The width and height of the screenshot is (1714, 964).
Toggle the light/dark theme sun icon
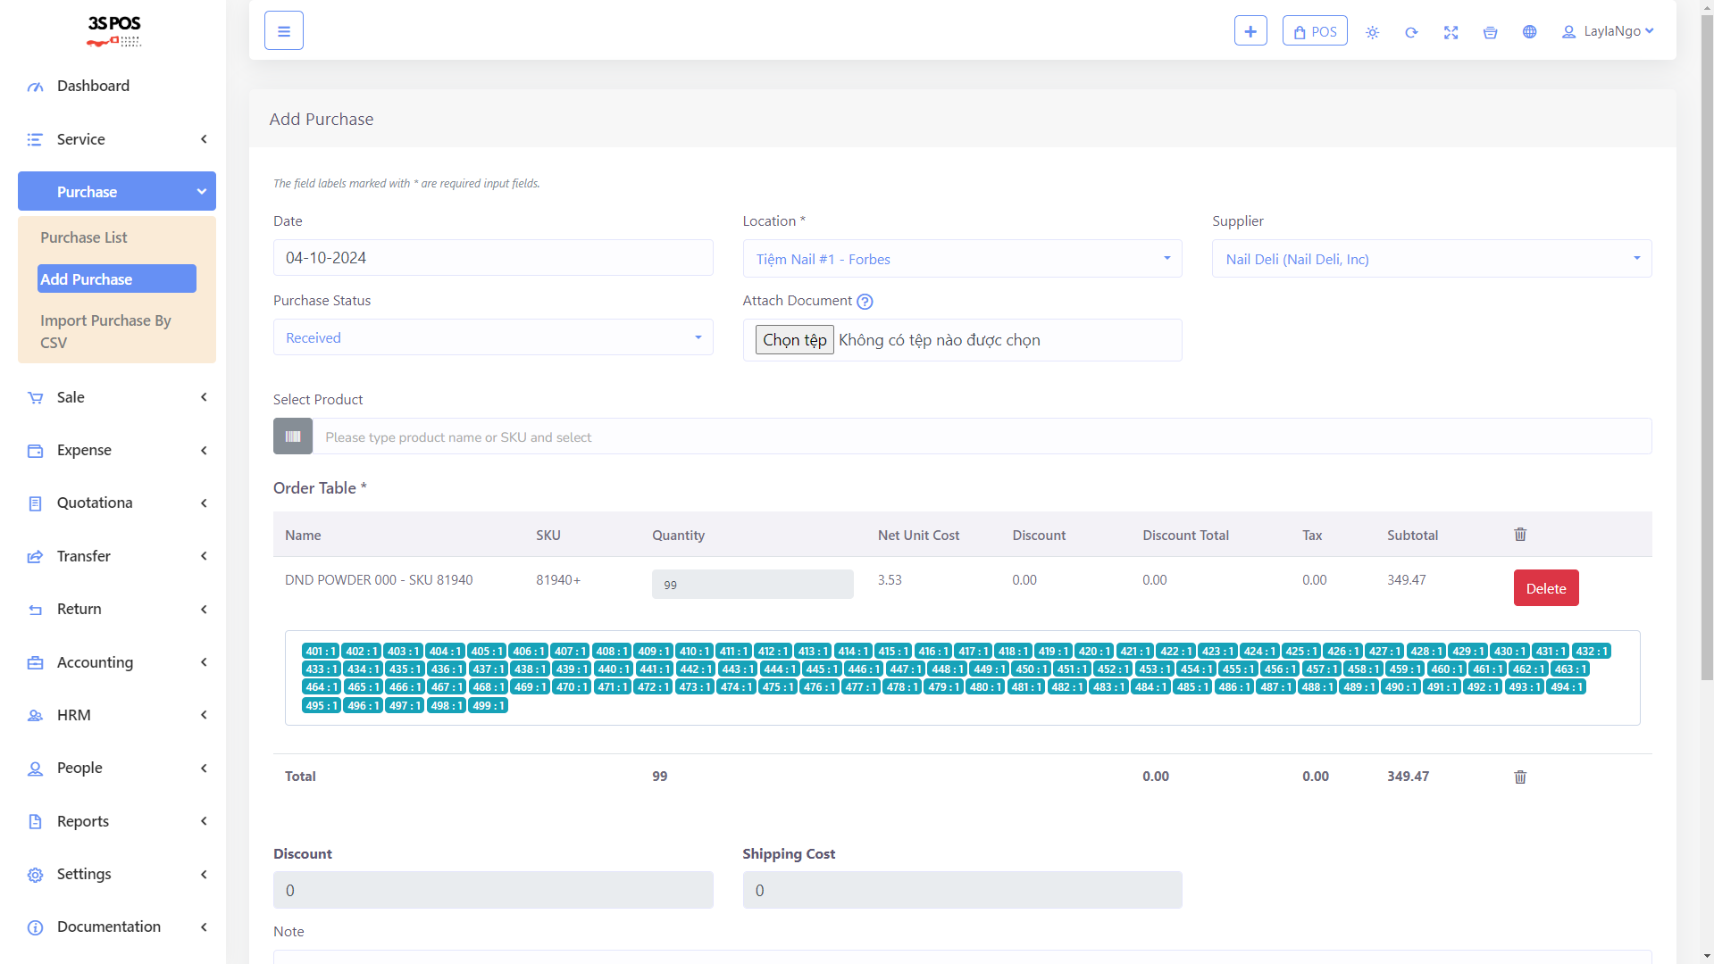[x=1372, y=32]
